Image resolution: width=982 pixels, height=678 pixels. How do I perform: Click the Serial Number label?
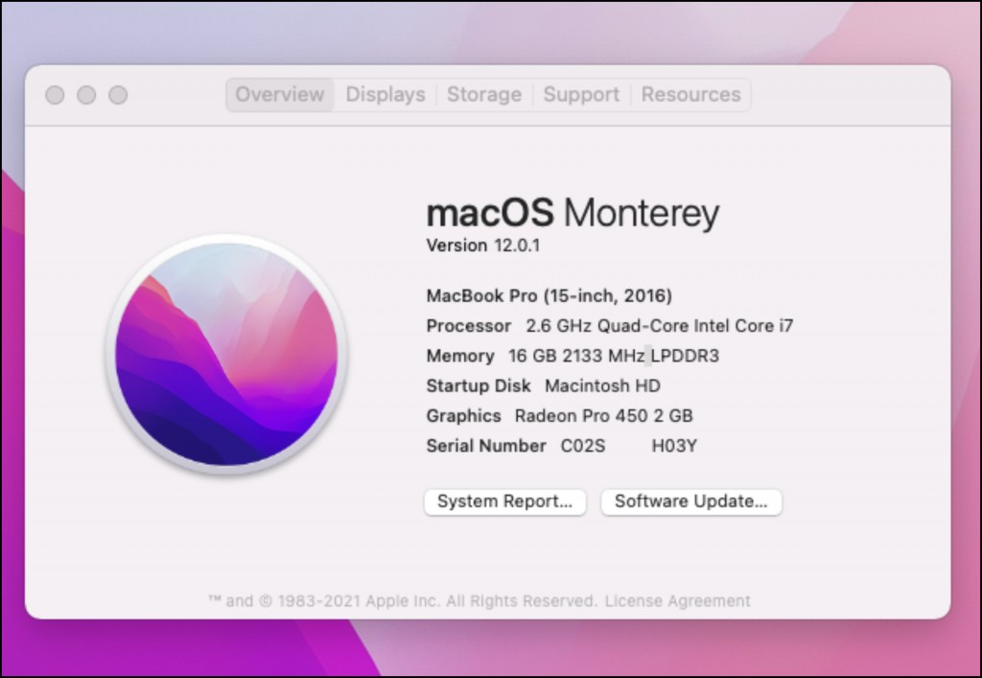click(x=486, y=446)
